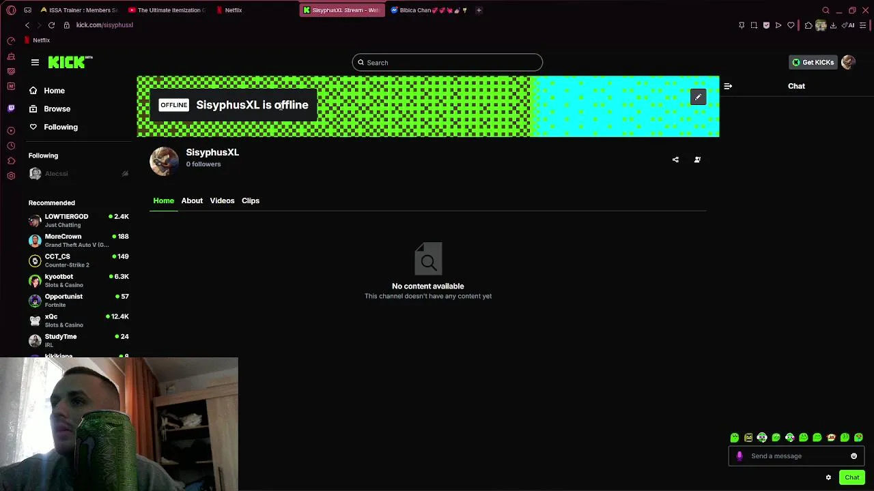The height and width of the screenshot is (491, 874).
Task: Click the heart bookmark icon
Action: click(x=791, y=25)
